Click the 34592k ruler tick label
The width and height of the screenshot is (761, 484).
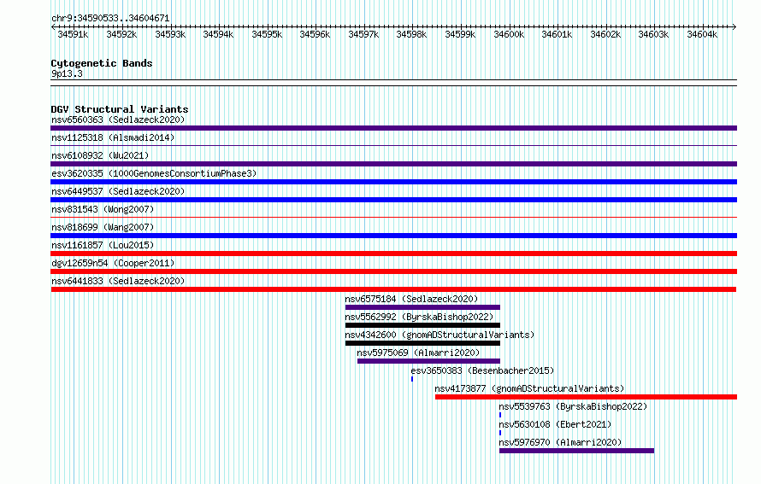[121, 34]
